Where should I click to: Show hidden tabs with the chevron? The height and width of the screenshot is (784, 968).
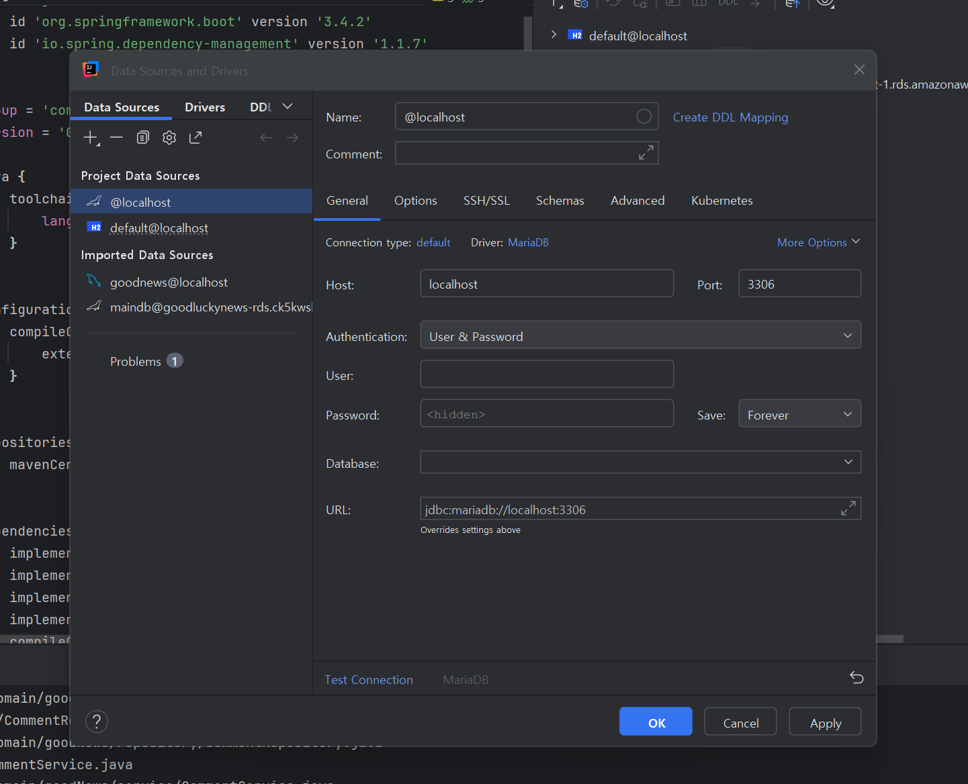[x=288, y=107]
